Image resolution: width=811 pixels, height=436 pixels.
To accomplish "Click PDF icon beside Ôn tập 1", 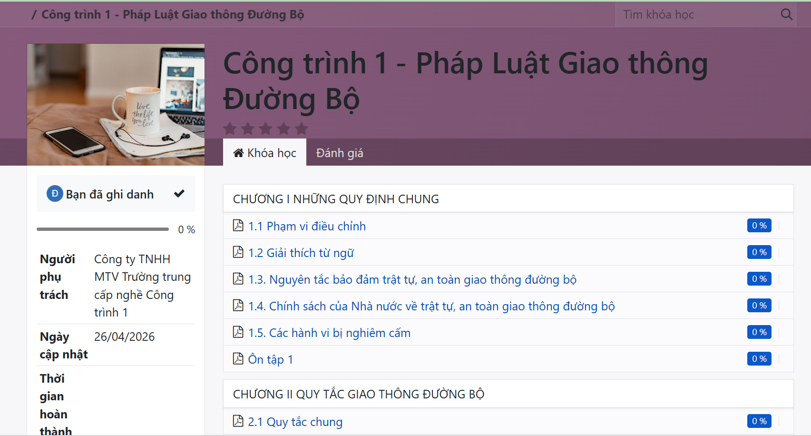I will (238, 358).
